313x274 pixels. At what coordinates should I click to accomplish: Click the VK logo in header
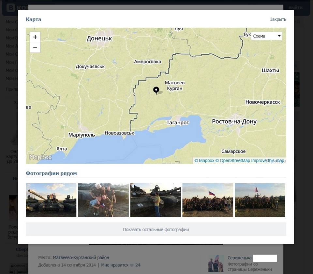point(10,7)
